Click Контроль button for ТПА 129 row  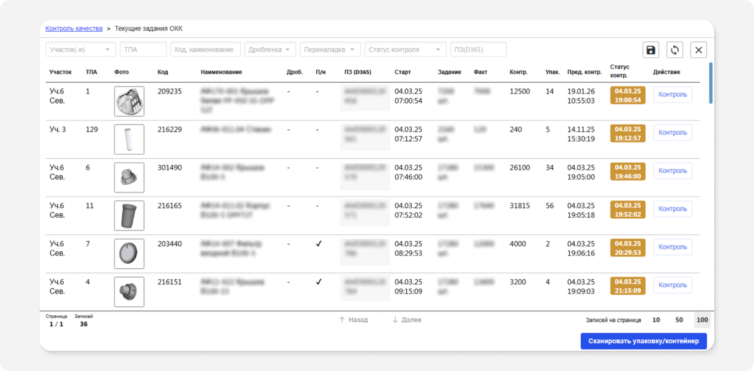tap(673, 132)
